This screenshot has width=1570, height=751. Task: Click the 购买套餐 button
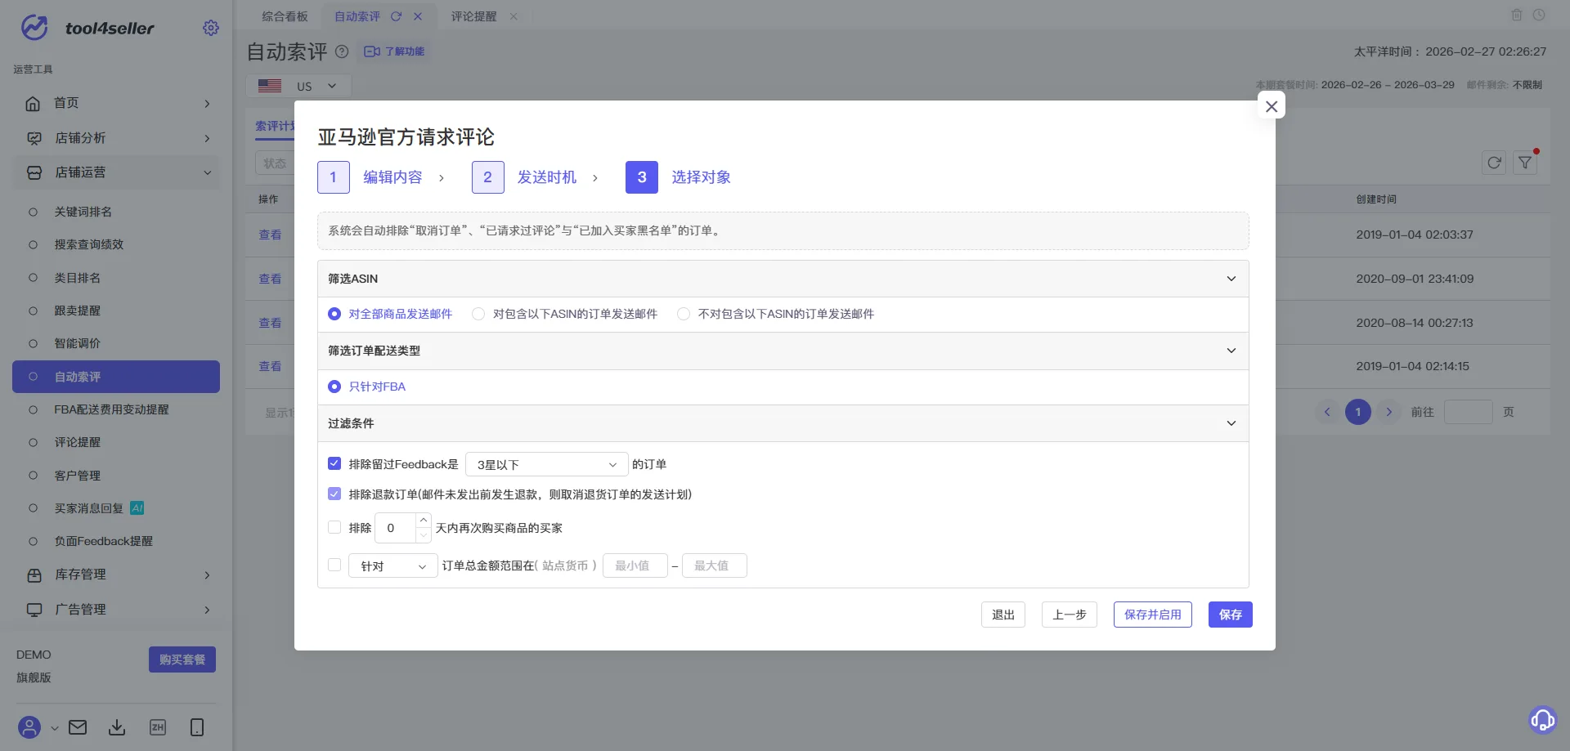pos(182,659)
